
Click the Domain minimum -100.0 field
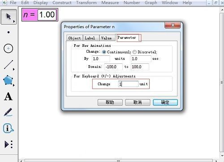coord(113,67)
